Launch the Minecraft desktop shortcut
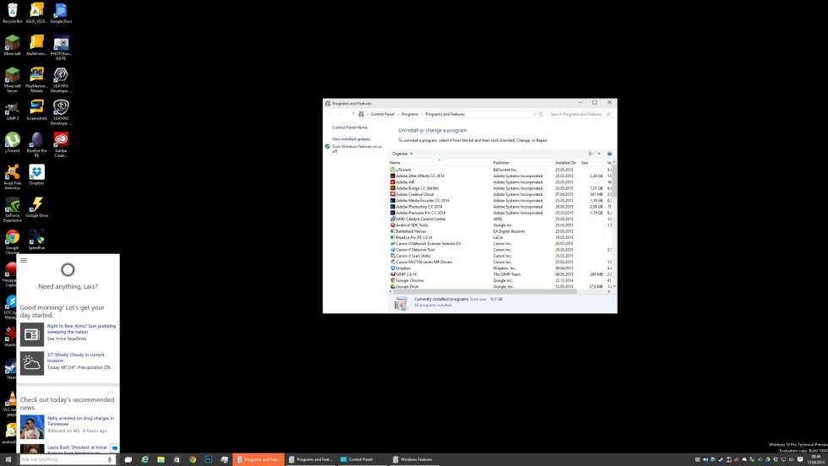Image resolution: width=828 pixels, height=466 pixels. pyautogui.click(x=12, y=45)
